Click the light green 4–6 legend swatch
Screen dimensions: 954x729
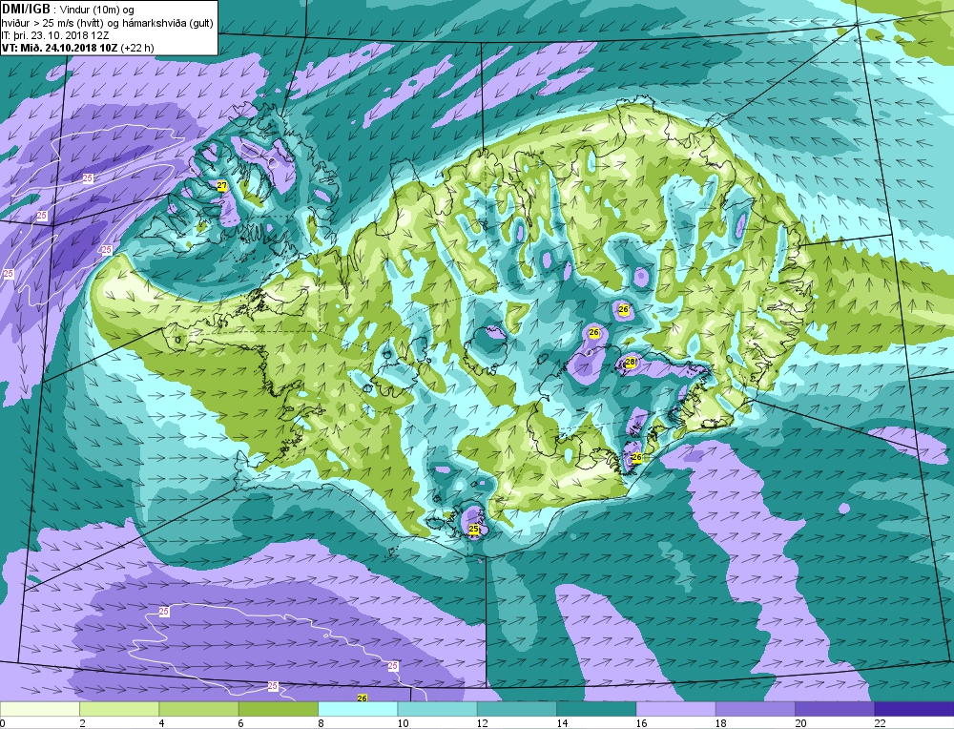(x=199, y=709)
